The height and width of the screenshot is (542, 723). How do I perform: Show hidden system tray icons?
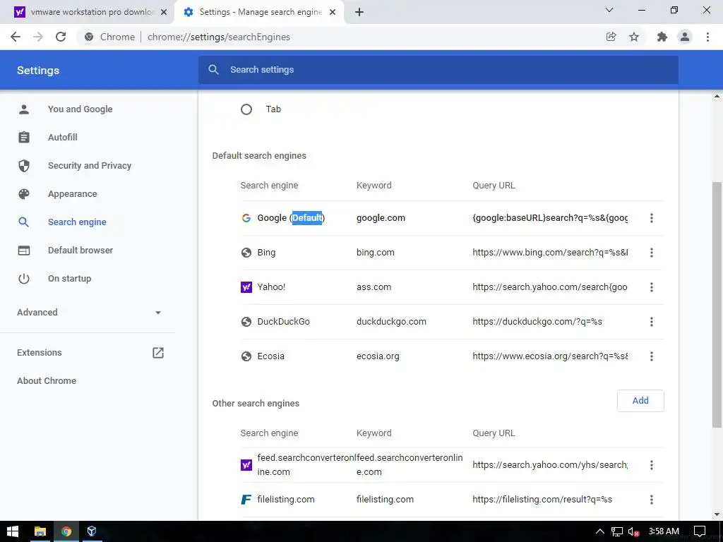click(599, 531)
